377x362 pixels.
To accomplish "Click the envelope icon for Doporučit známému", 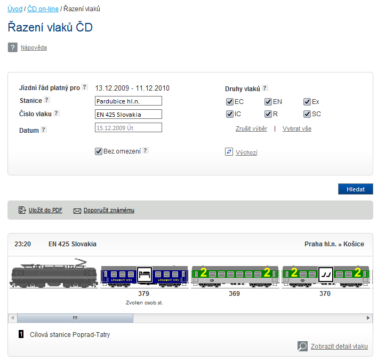I will pyautogui.click(x=77, y=211).
